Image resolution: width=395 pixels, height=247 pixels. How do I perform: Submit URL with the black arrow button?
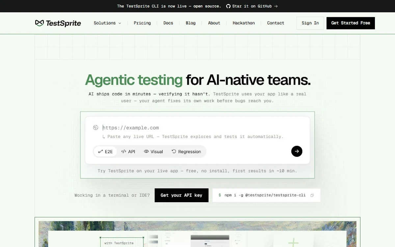click(x=297, y=151)
